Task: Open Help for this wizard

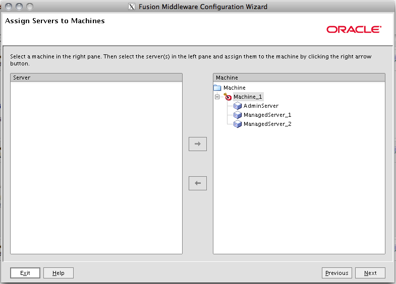Action: point(59,273)
